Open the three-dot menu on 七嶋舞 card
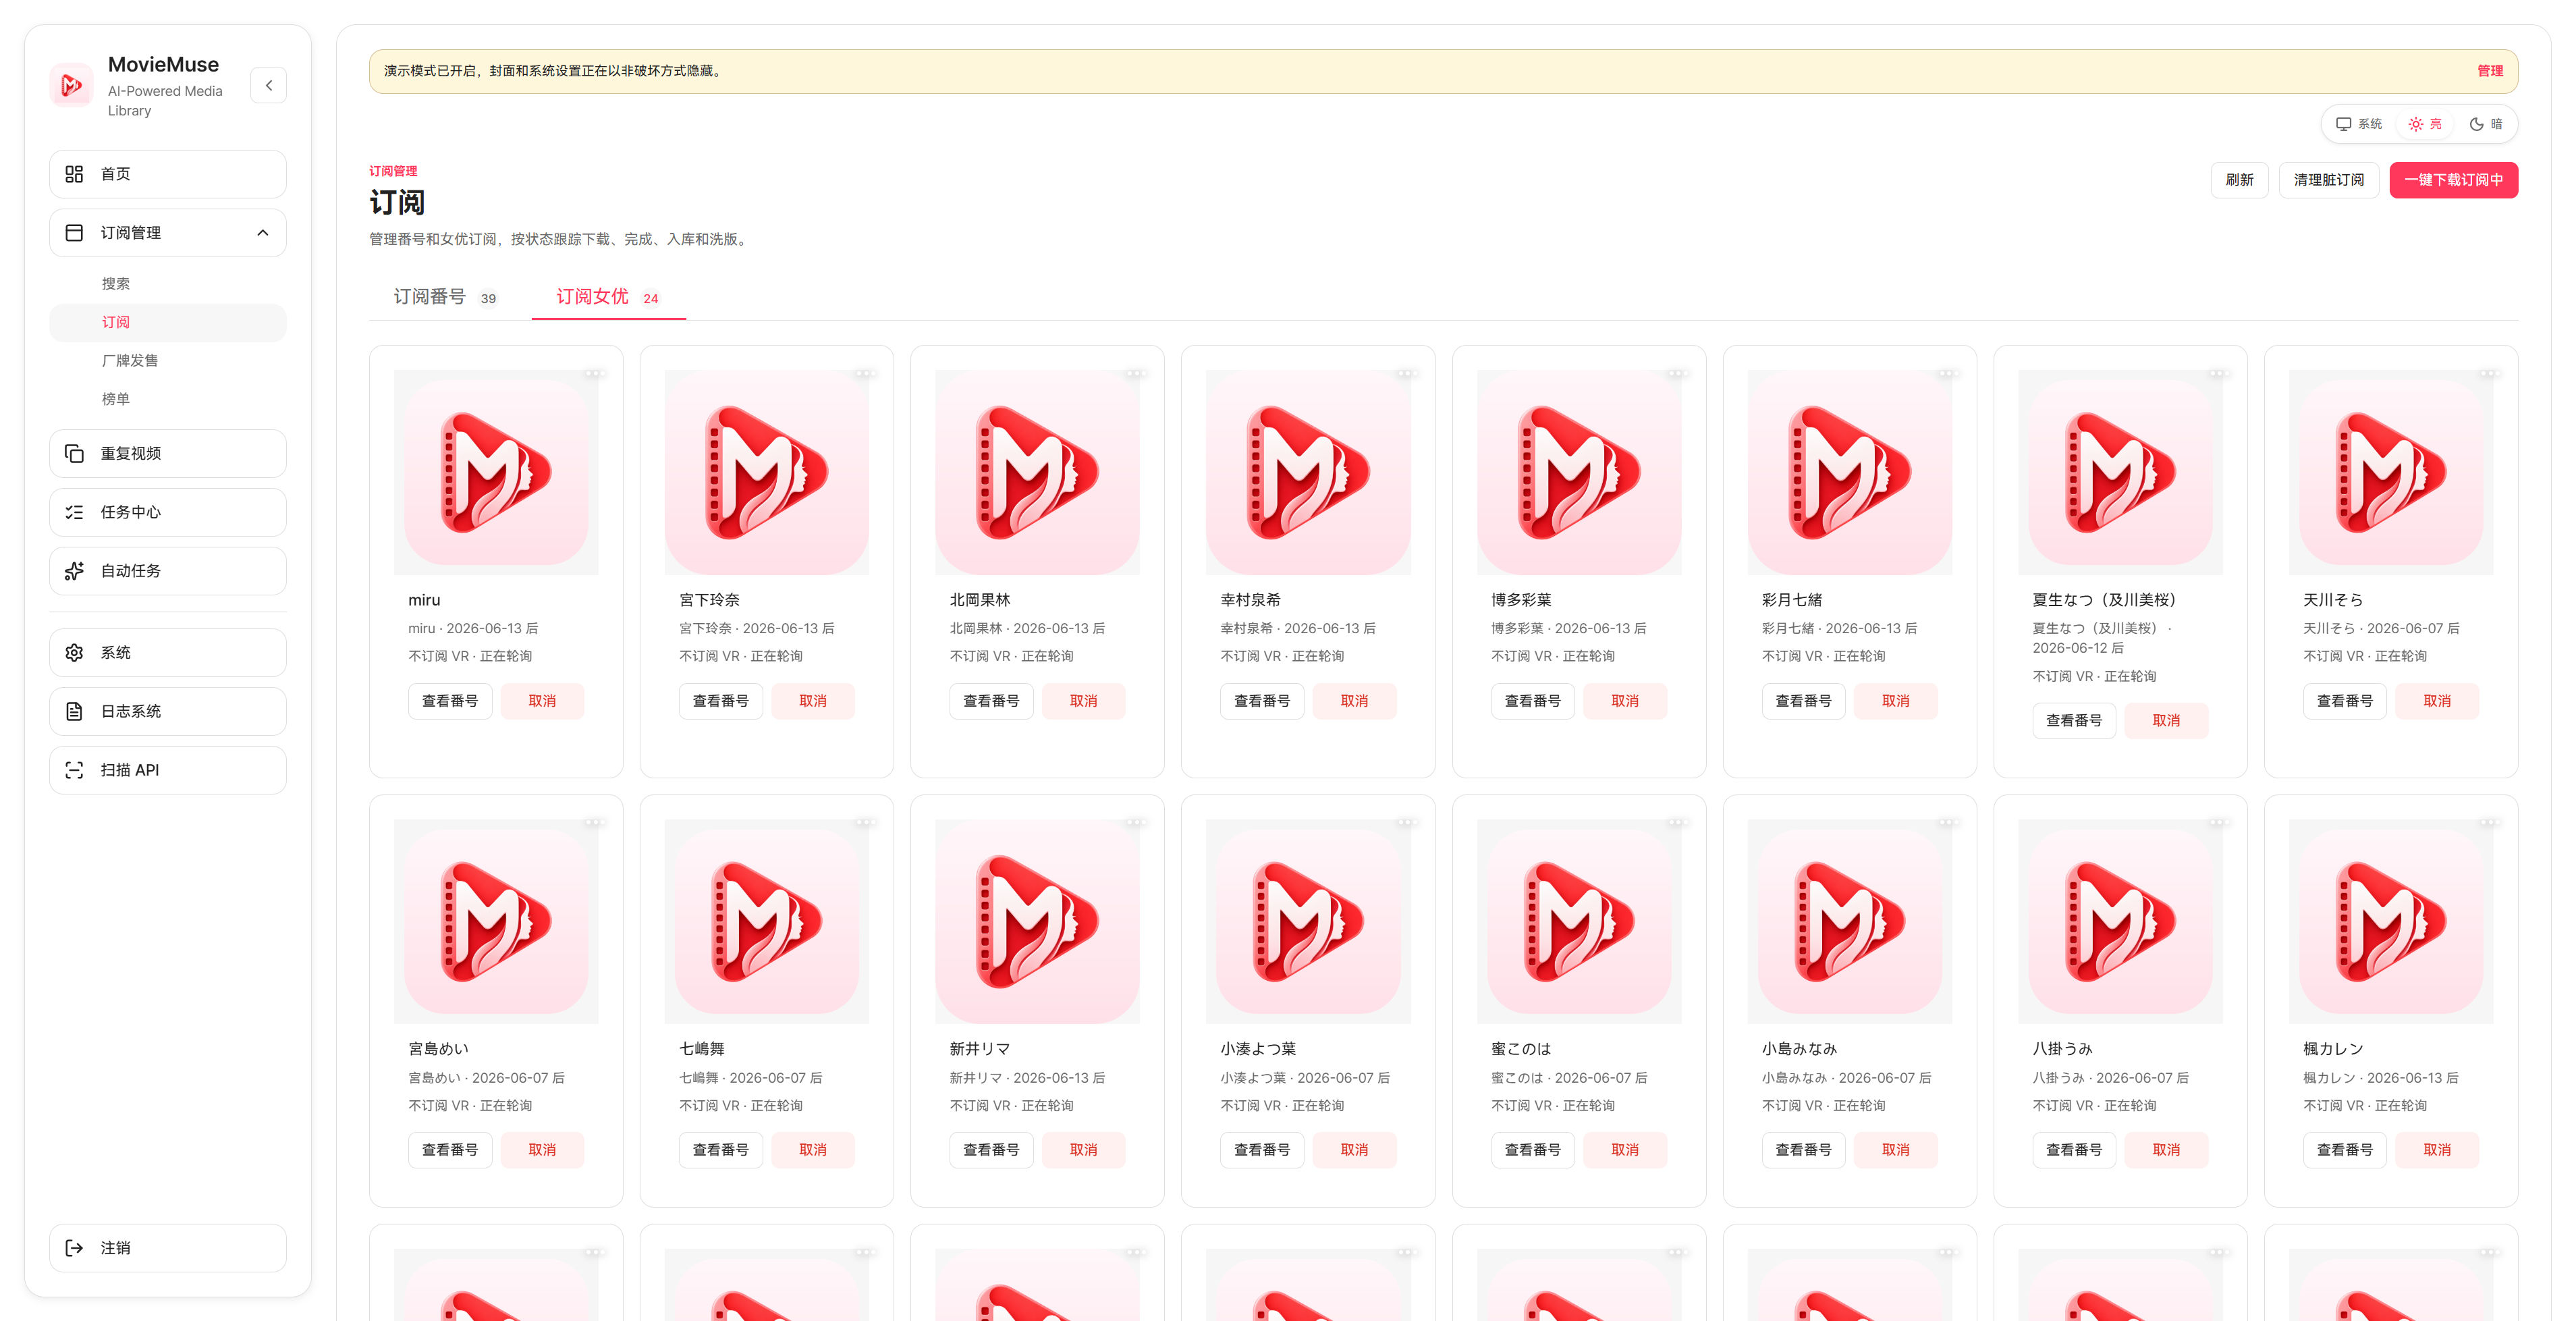The height and width of the screenshot is (1321, 2576). (x=865, y=823)
